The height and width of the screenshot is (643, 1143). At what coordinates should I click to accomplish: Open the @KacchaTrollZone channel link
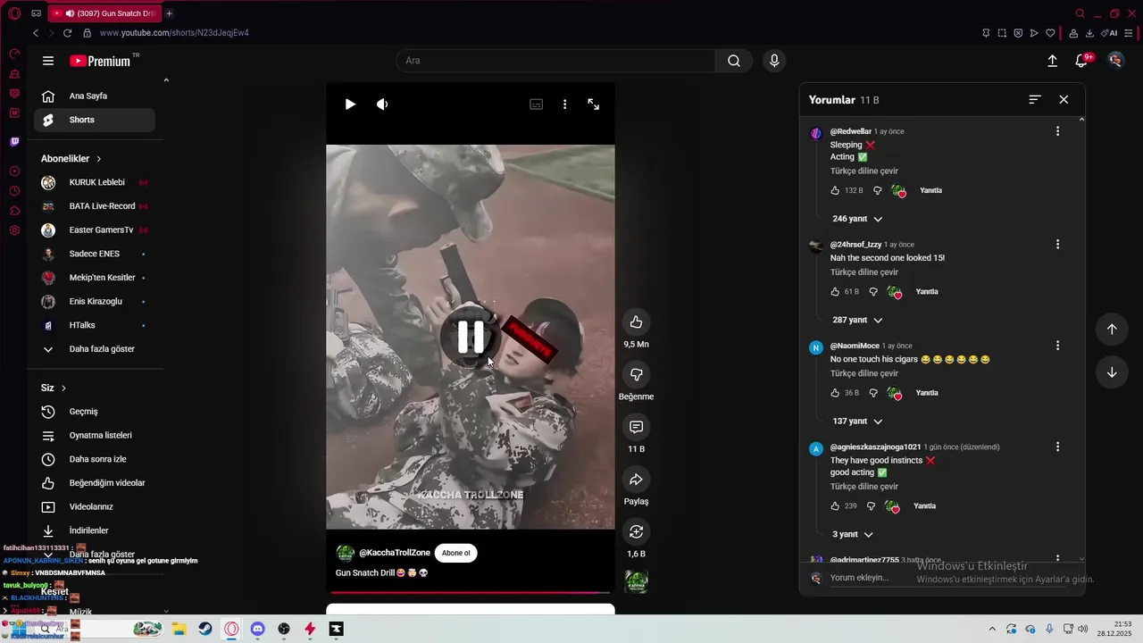pos(395,553)
